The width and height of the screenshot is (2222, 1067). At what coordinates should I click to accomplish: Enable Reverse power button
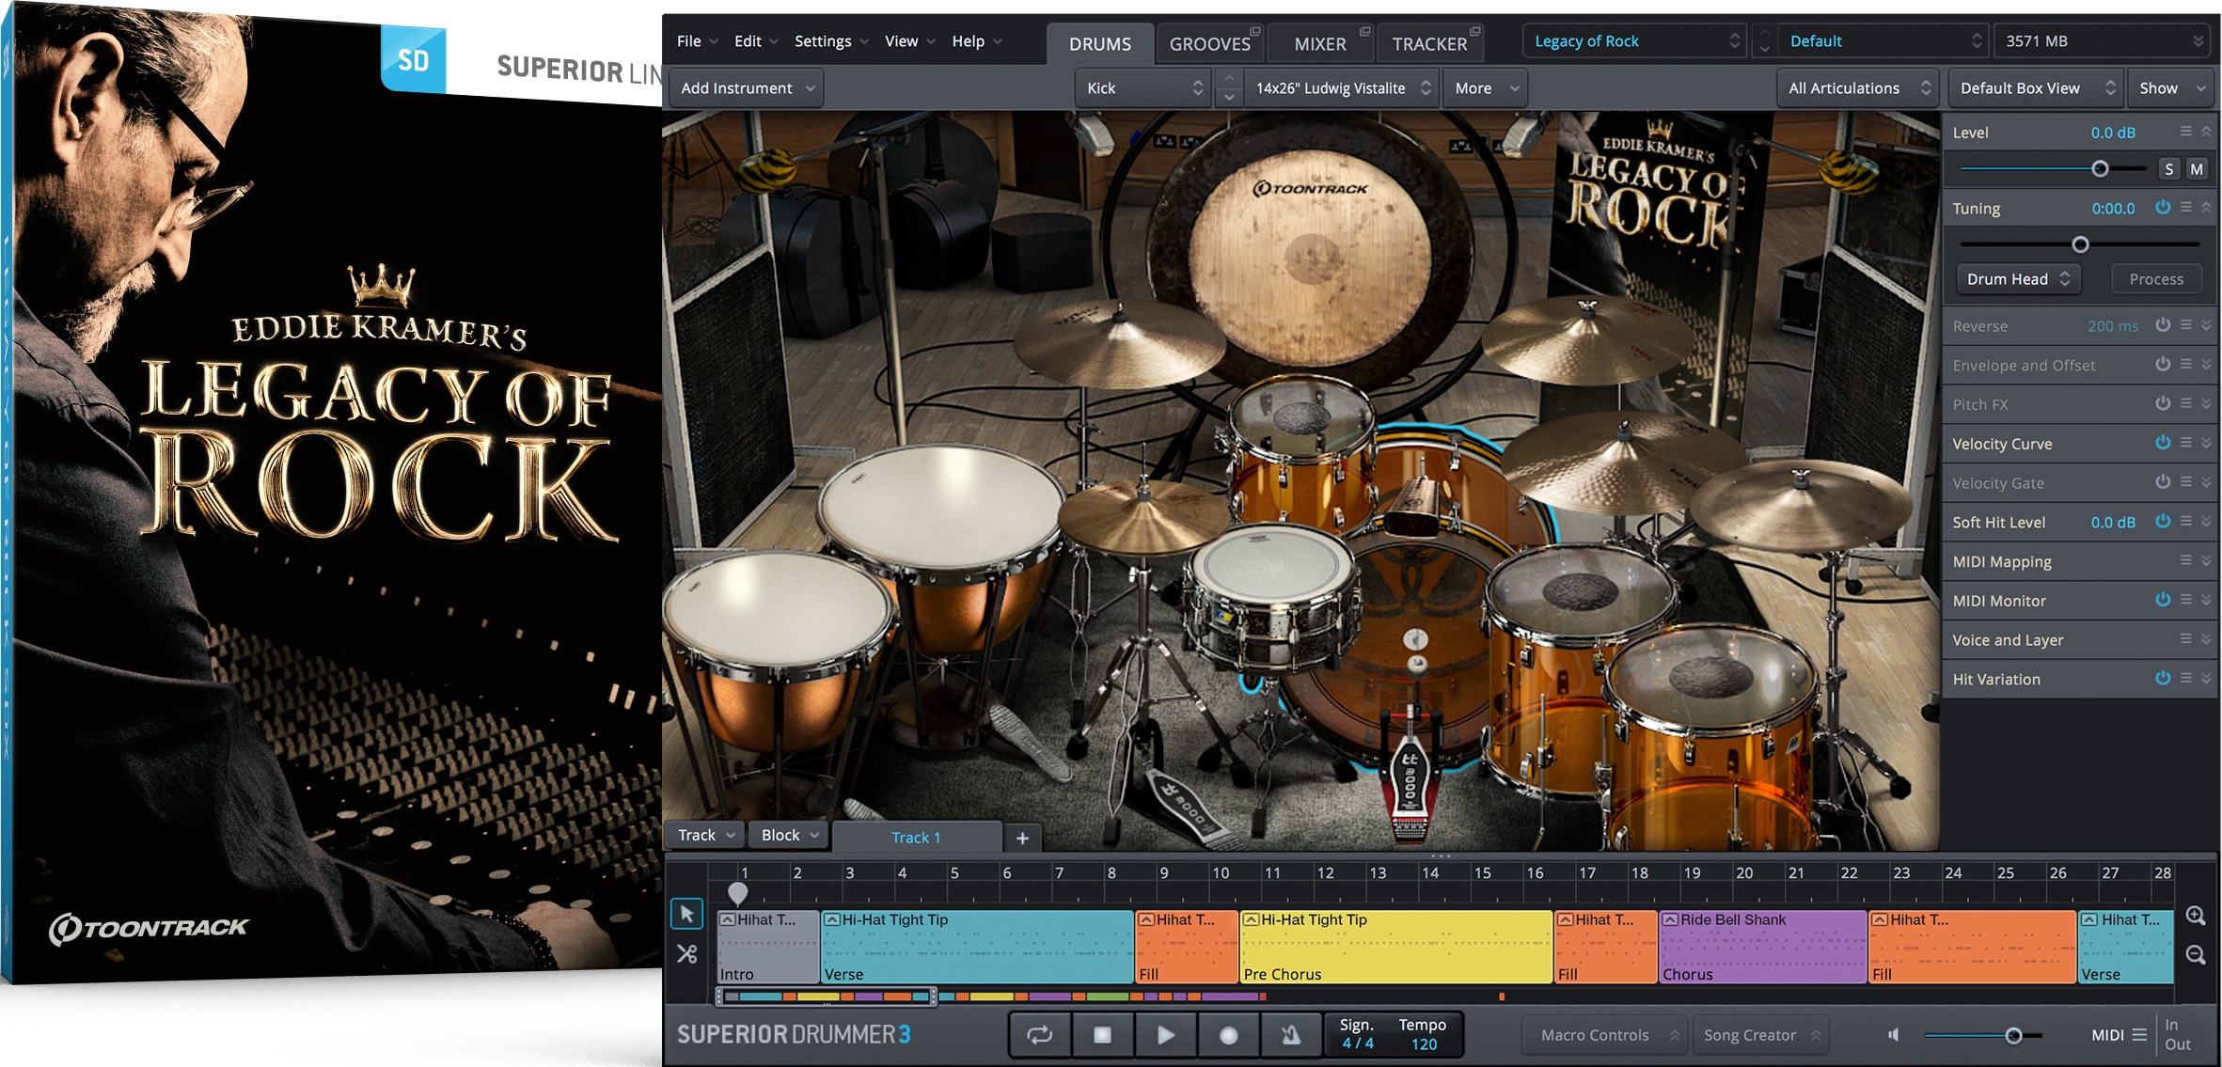pos(2163,325)
